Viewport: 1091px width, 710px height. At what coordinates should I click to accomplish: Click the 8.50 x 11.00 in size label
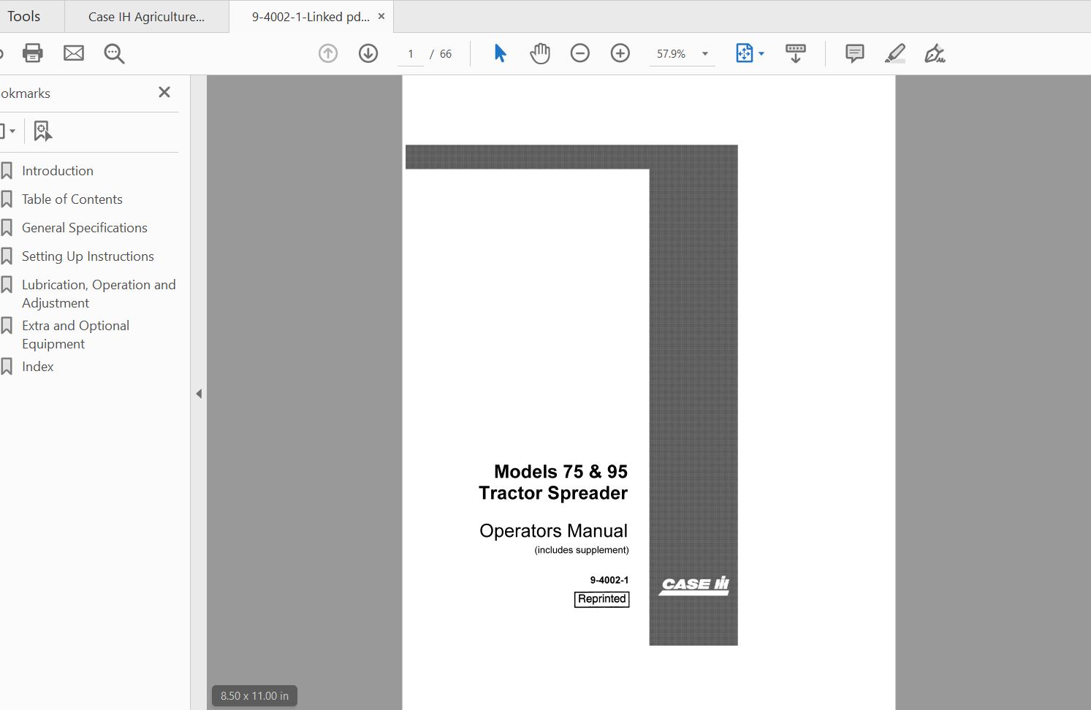point(254,696)
